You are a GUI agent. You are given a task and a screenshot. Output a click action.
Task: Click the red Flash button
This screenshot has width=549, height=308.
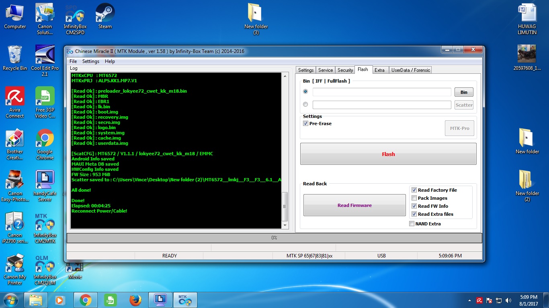[x=388, y=154]
